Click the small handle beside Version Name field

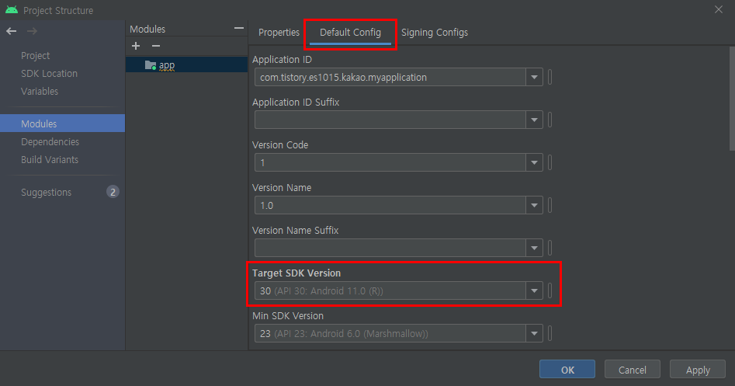coord(550,206)
